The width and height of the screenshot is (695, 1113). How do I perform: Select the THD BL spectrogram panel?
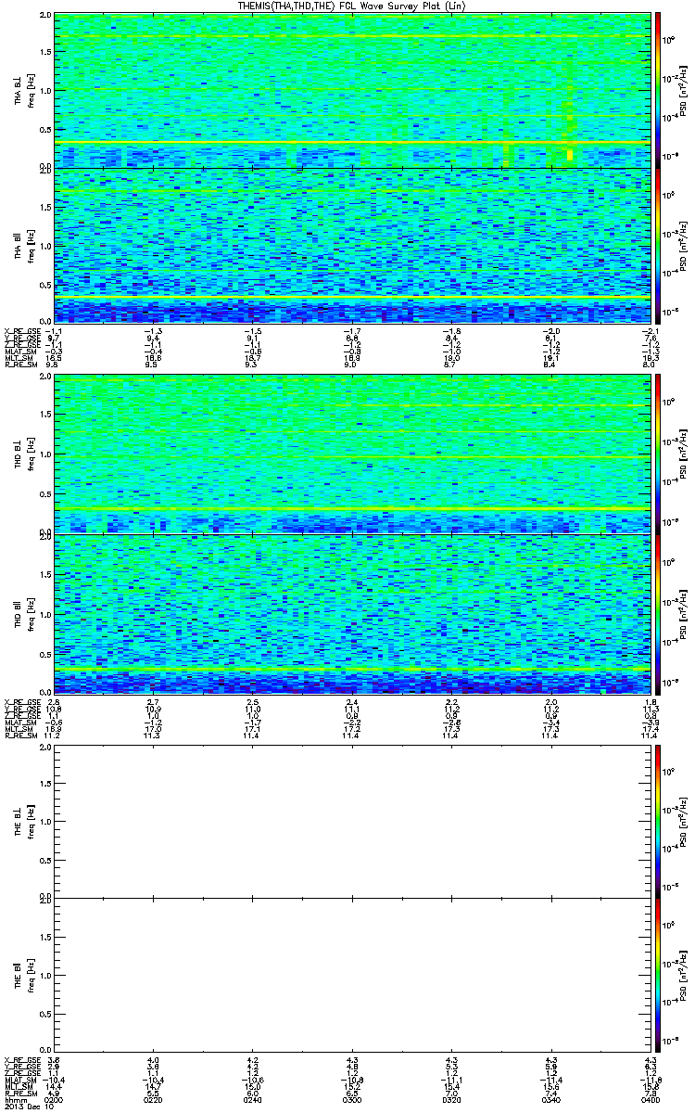coord(351,454)
